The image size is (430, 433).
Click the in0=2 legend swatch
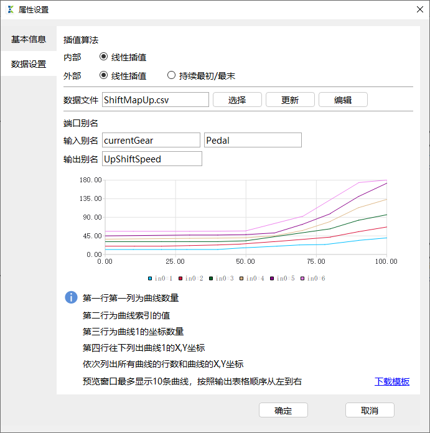click(180, 278)
